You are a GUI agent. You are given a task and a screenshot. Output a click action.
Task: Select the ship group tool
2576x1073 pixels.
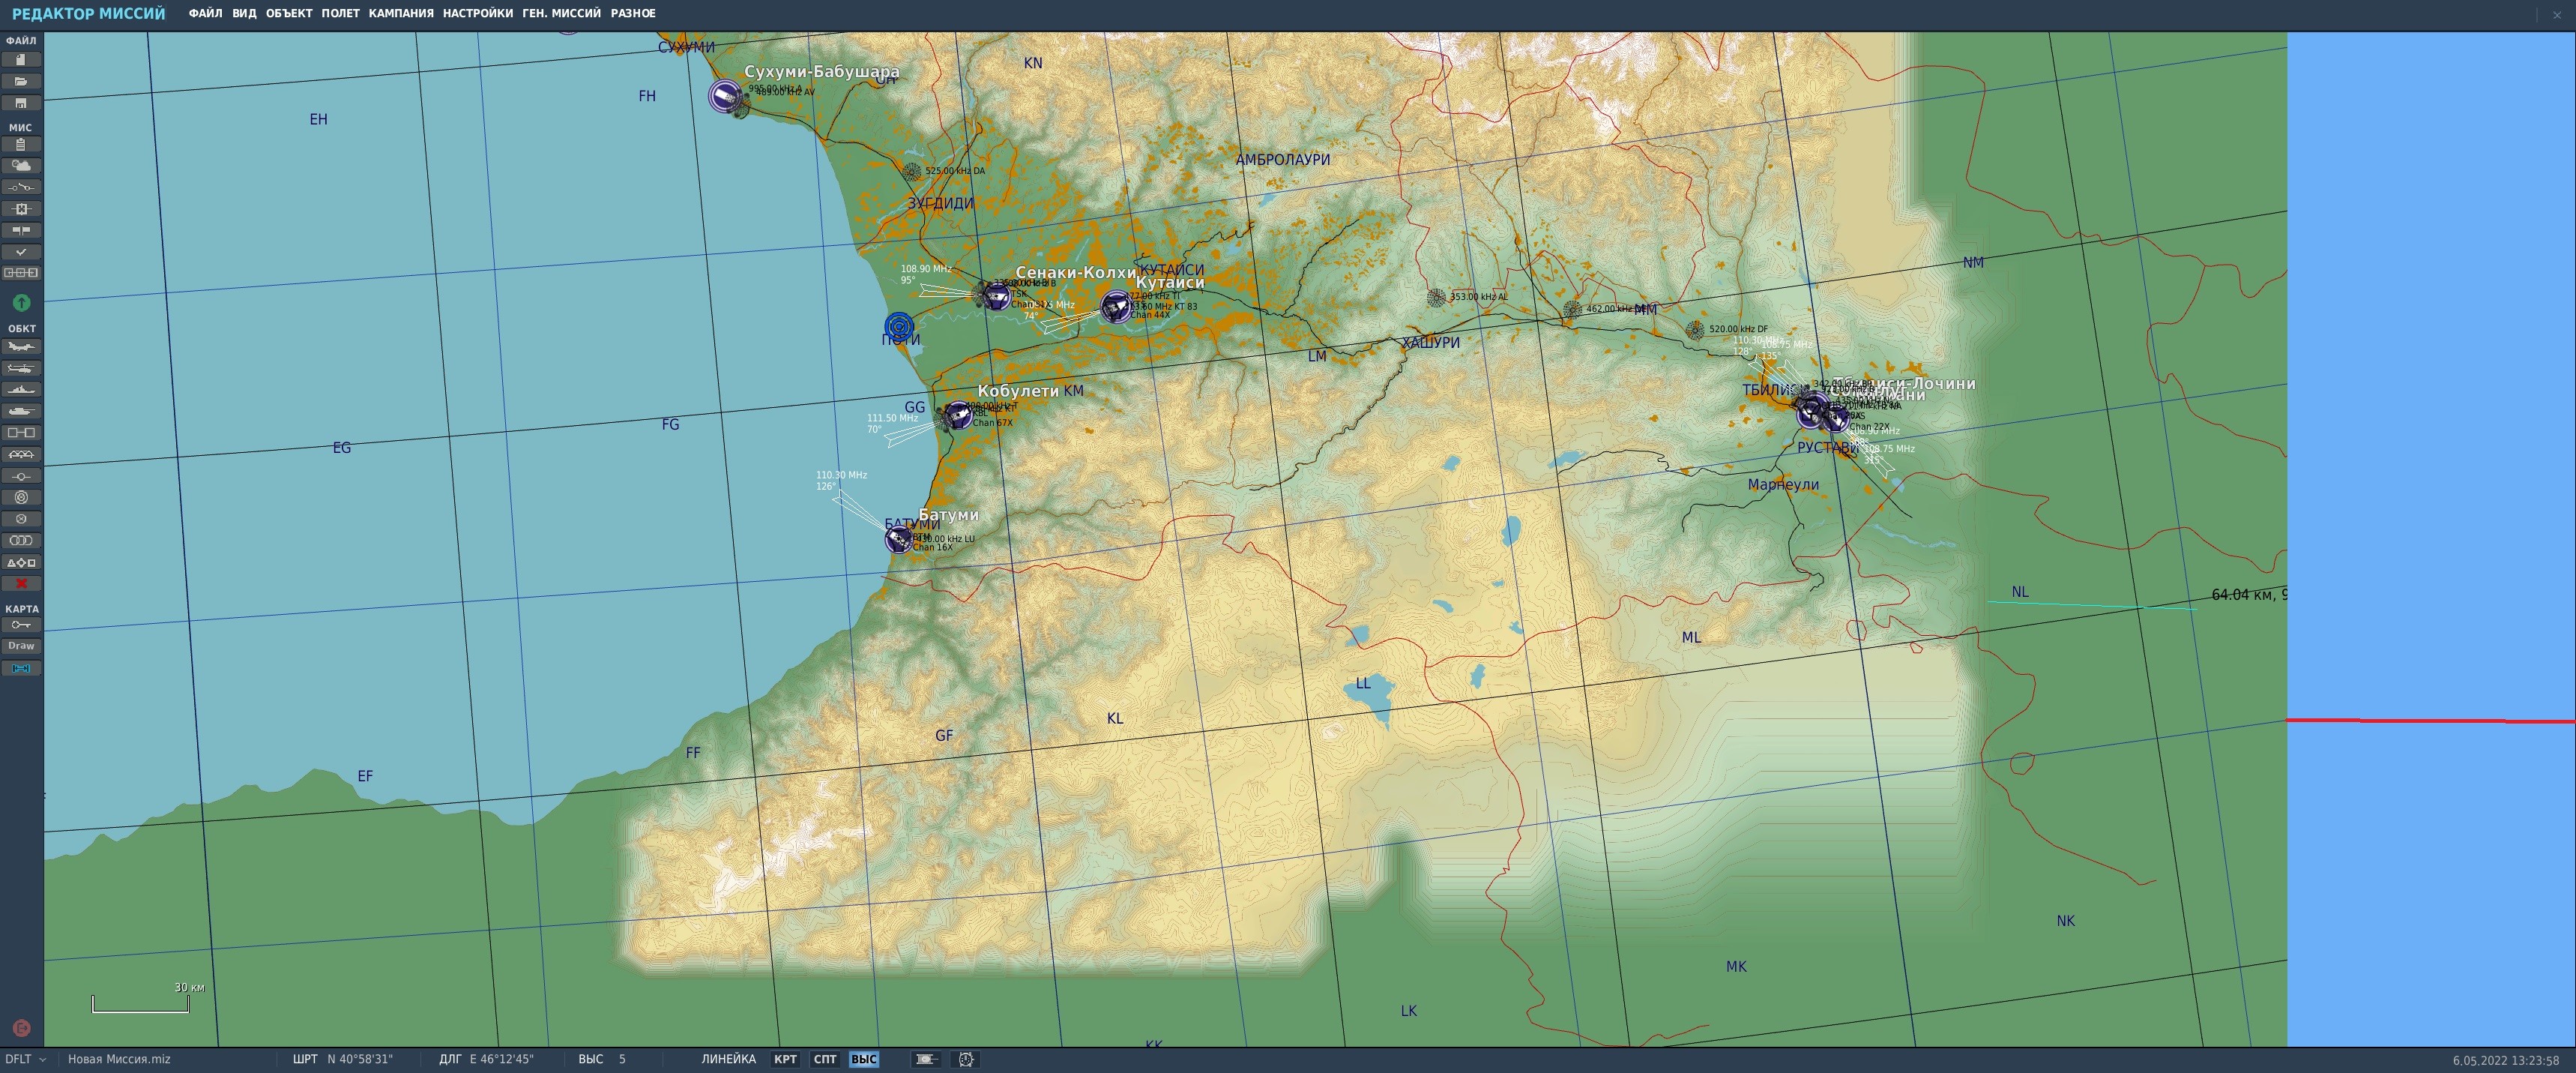tap(21, 390)
